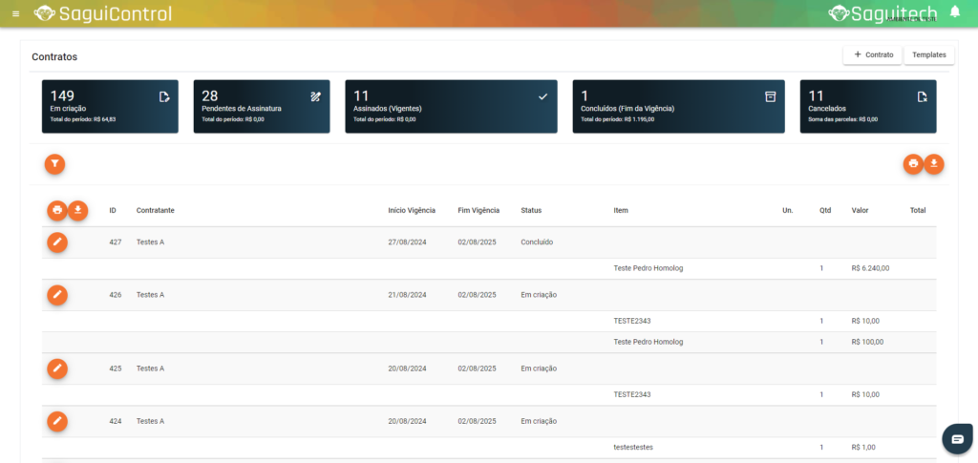Click the download icon in table header
This screenshot has height=463, width=978.
pos(78,210)
